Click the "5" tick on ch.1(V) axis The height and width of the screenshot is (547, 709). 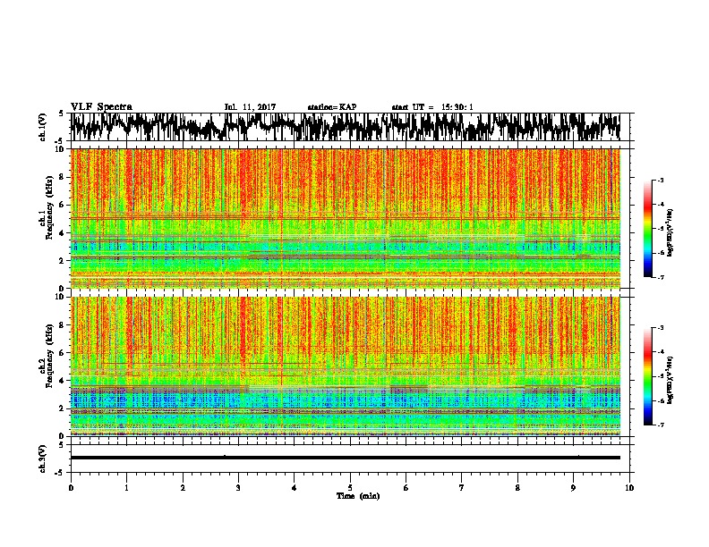click(63, 114)
